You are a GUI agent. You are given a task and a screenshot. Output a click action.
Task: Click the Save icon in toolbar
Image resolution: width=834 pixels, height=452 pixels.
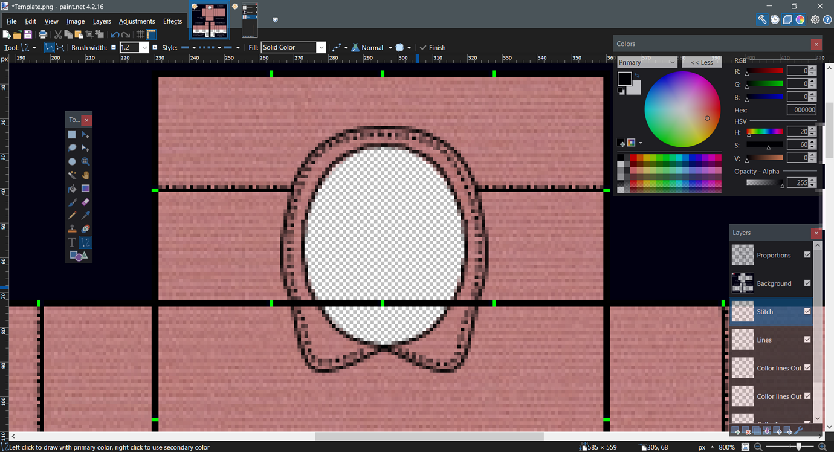pyautogui.click(x=28, y=34)
